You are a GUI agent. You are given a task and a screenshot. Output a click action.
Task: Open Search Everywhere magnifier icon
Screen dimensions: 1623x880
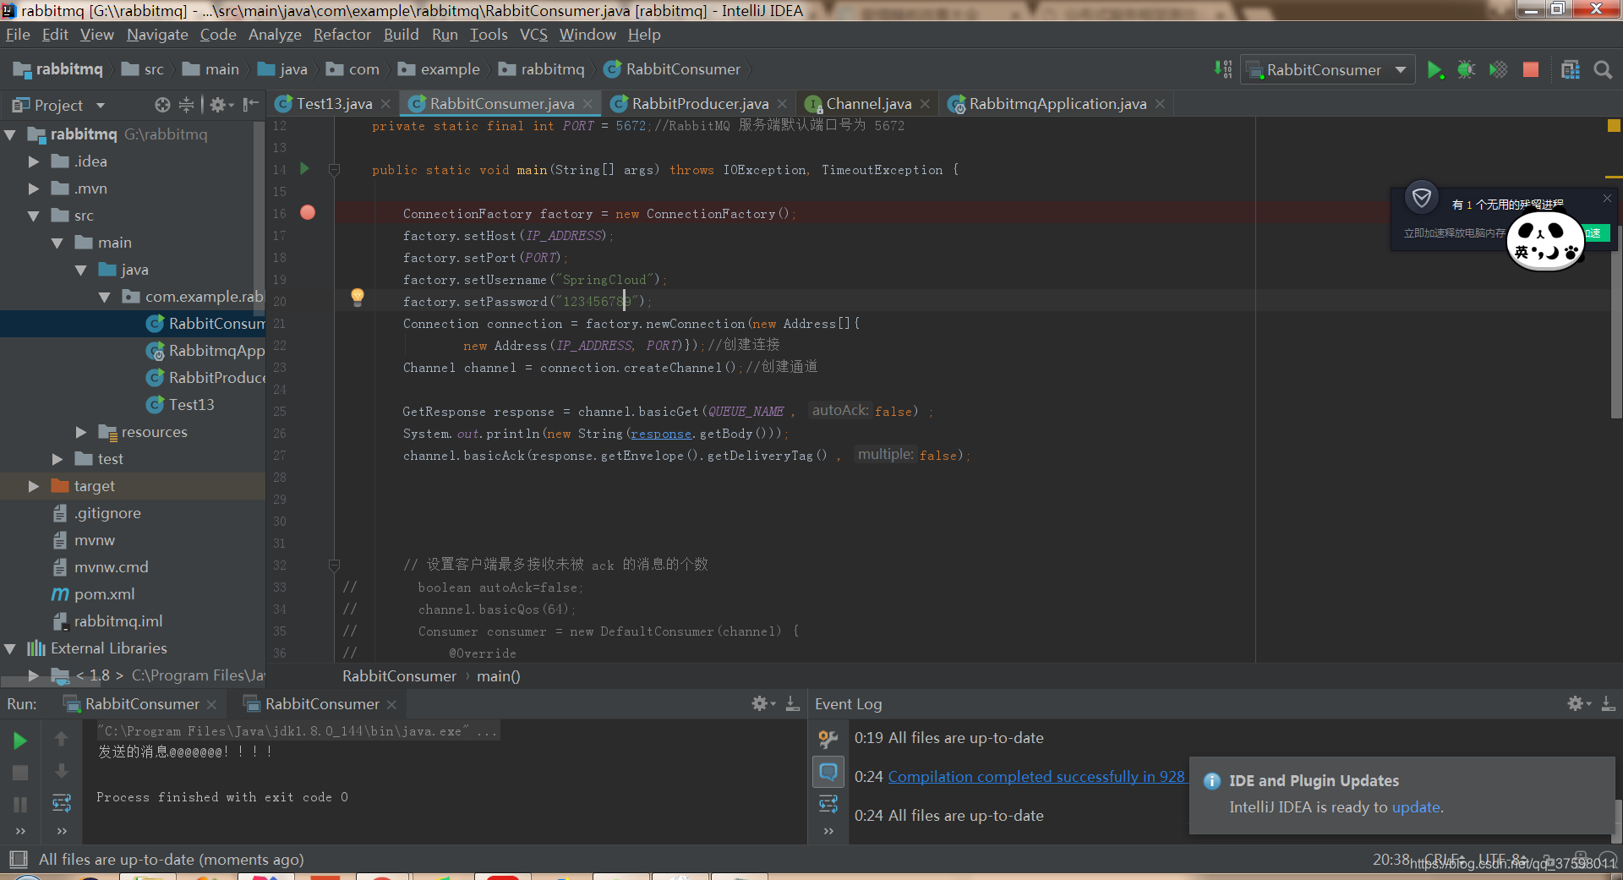point(1603,70)
